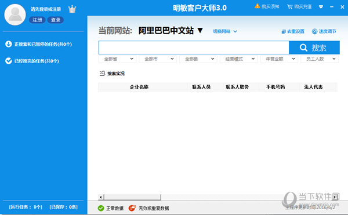Click the horizontal scrollbar thumb
348x215 pixels.
point(133,197)
